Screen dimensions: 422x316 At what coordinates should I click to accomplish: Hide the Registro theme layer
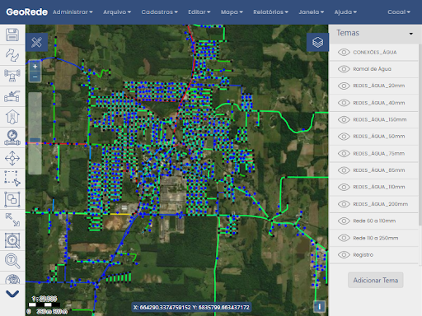(344, 254)
